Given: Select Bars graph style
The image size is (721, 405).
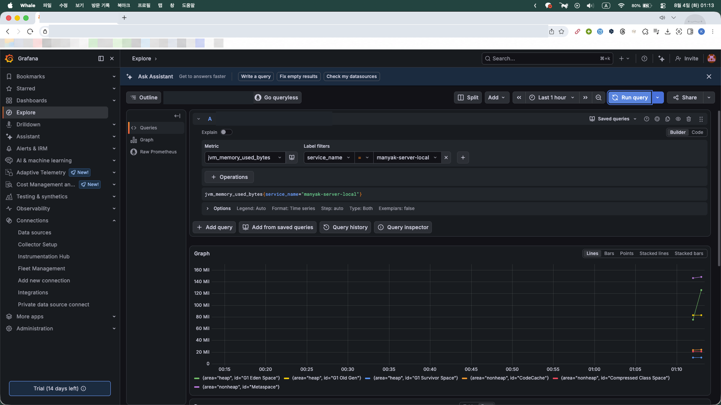Looking at the screenshot, I should click(x=609, y=253).
